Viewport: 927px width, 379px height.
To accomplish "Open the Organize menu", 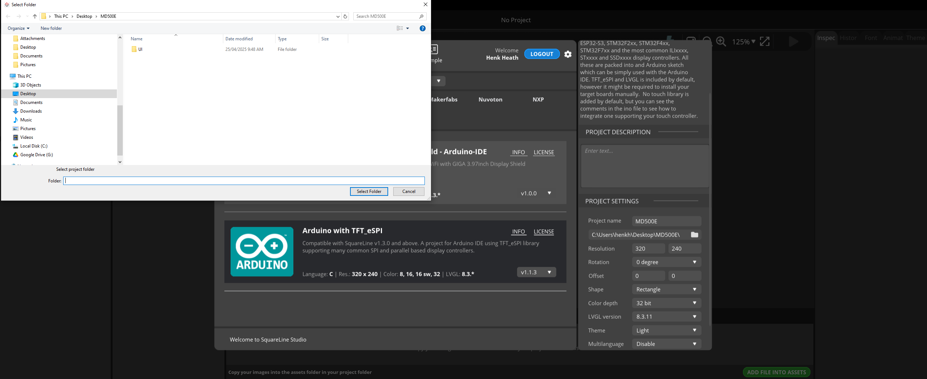I will click(19, 28).
